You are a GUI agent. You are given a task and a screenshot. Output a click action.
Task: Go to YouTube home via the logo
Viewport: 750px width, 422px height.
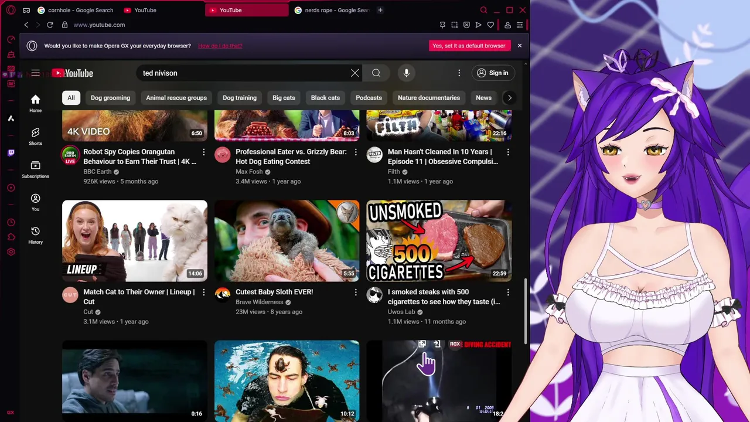tap(73, 73)
